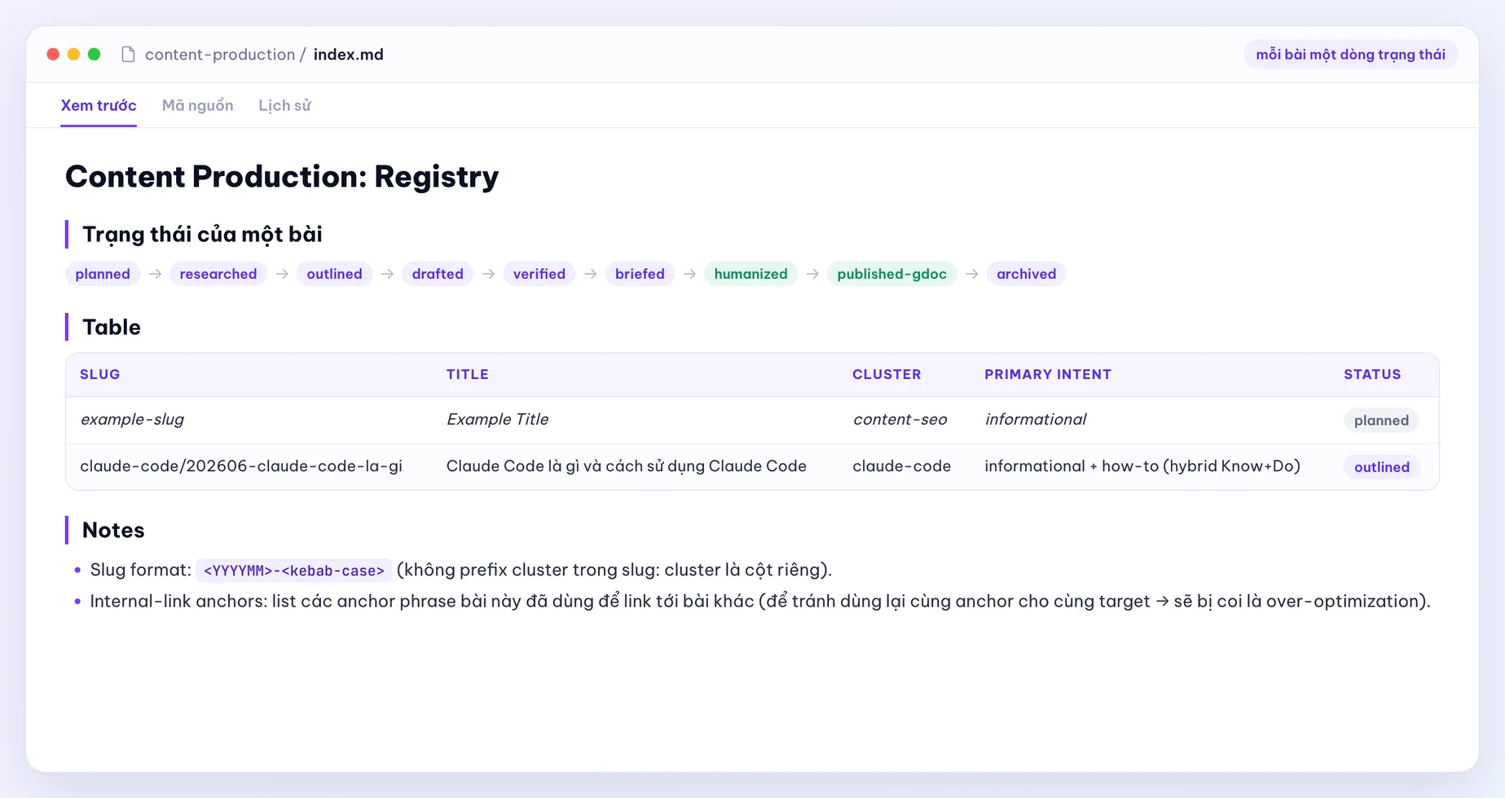This screenshot has height=798, width=1505.
Task: Click the 'Table' section heading
Action: coord(112,328)
